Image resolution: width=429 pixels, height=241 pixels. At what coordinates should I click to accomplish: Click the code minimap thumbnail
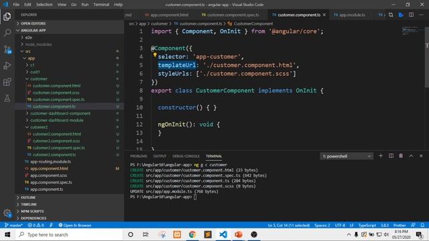[410, 30]
